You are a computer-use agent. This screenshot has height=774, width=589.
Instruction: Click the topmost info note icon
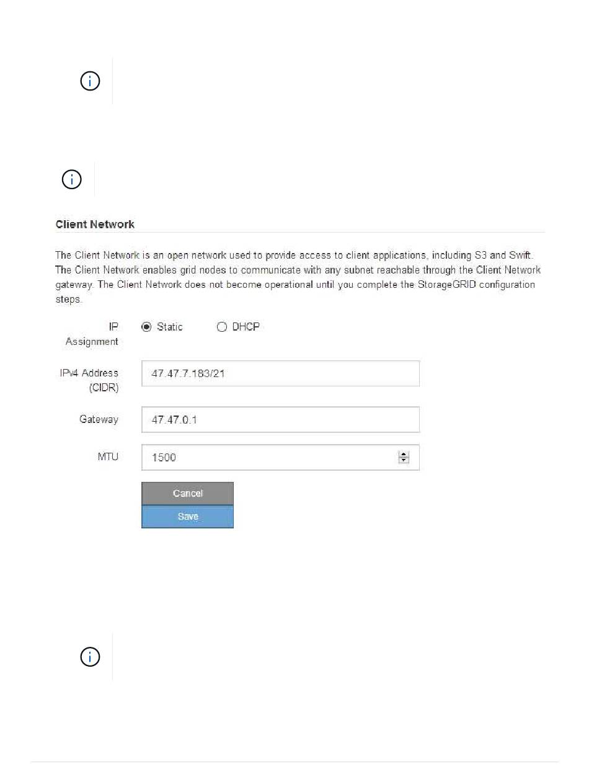[91, 81]
